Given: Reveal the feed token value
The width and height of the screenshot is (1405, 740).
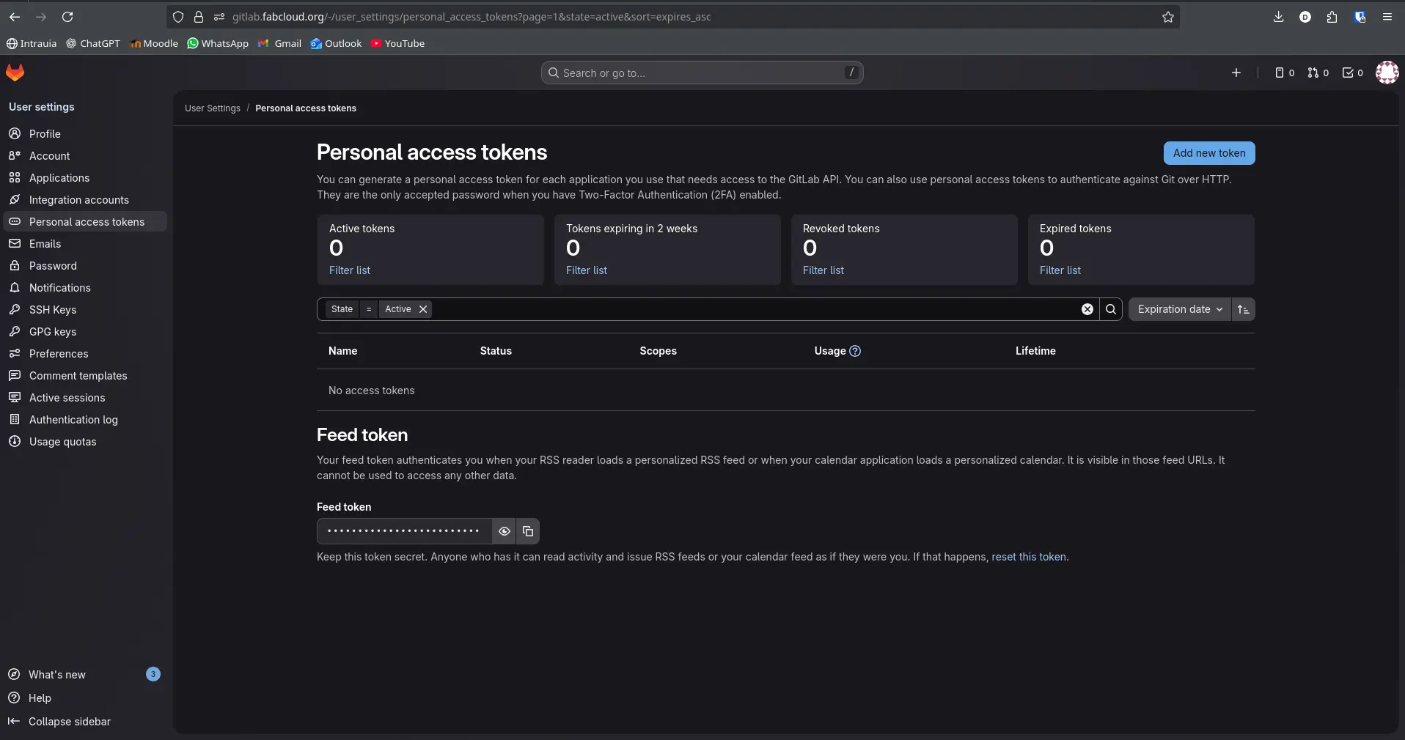Looking at the screenshot, I should click(504, 531).
